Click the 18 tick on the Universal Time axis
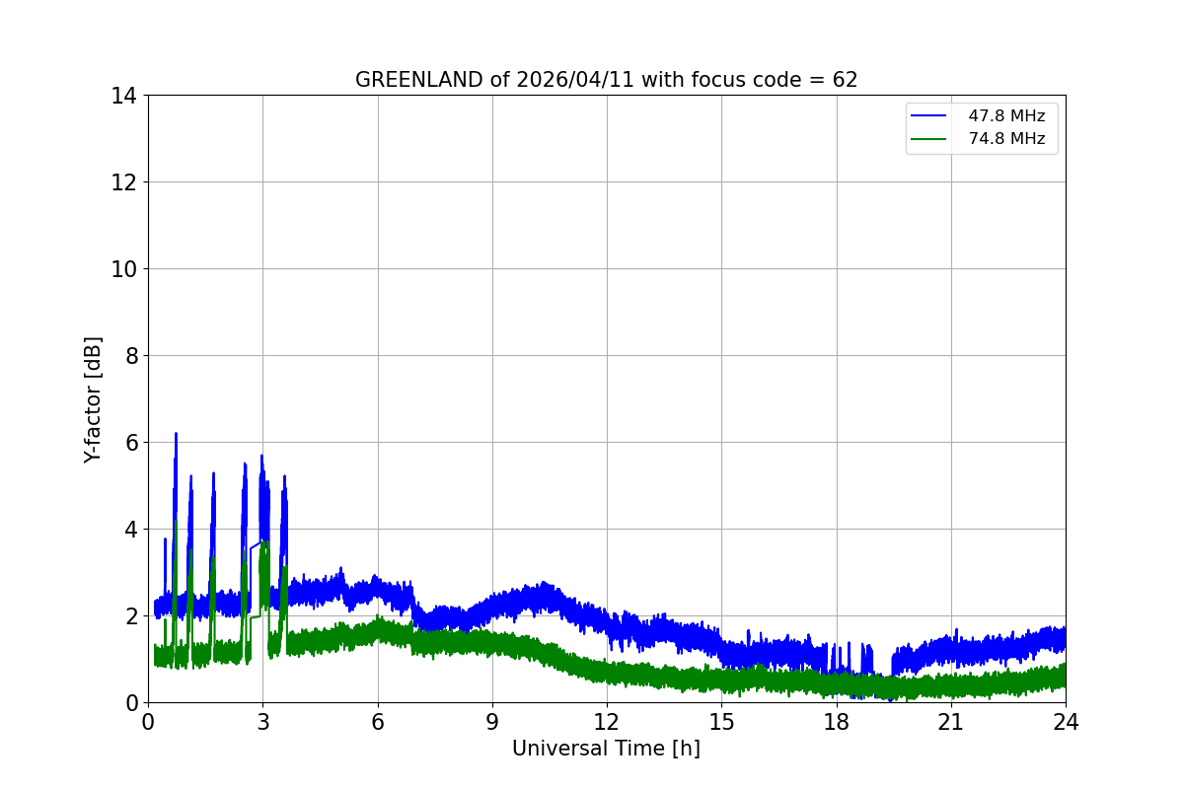Viewport: 1184px width, 789px height. coord(837,722)
